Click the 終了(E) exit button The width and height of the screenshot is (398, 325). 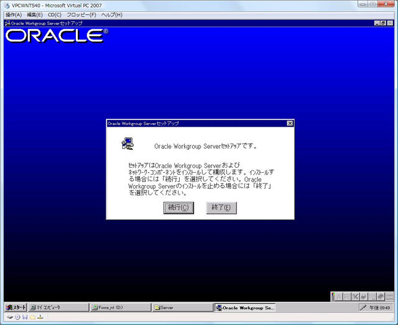pos(221,208)
